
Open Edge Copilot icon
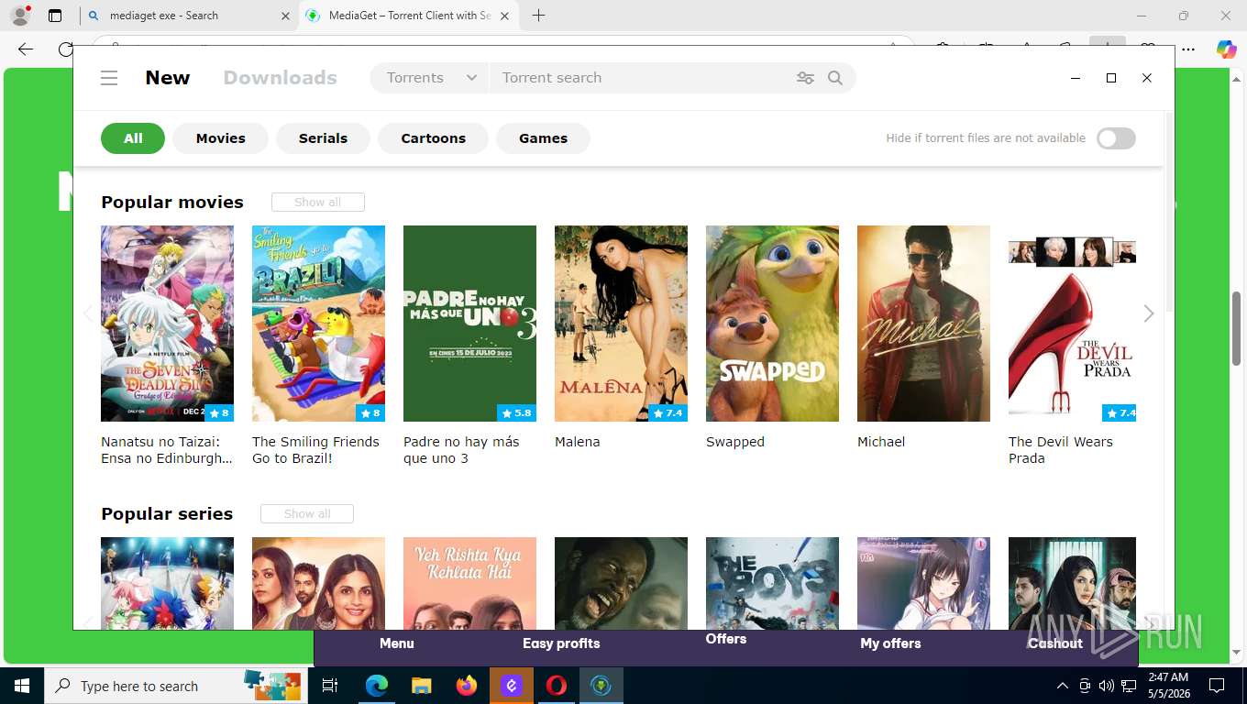pos(1226,49)
